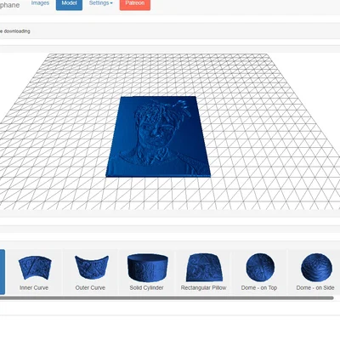This screenshot has width=340, height=340.
Task: Choose the Rectangular Pillow shape
Action: click(x=203, y=272)
